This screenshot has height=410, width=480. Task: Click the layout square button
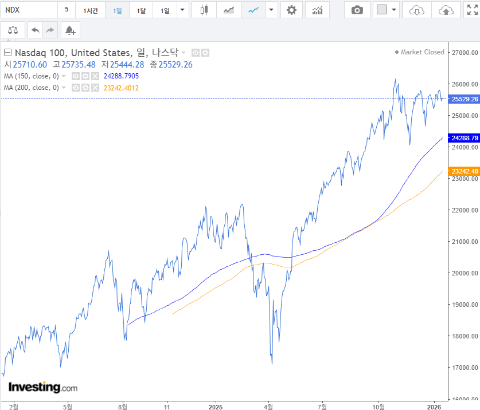[381, 10]
